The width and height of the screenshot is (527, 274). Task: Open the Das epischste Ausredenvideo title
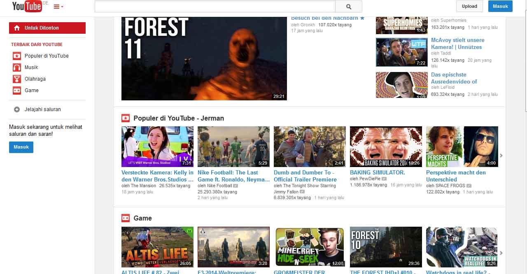[454, 78]
